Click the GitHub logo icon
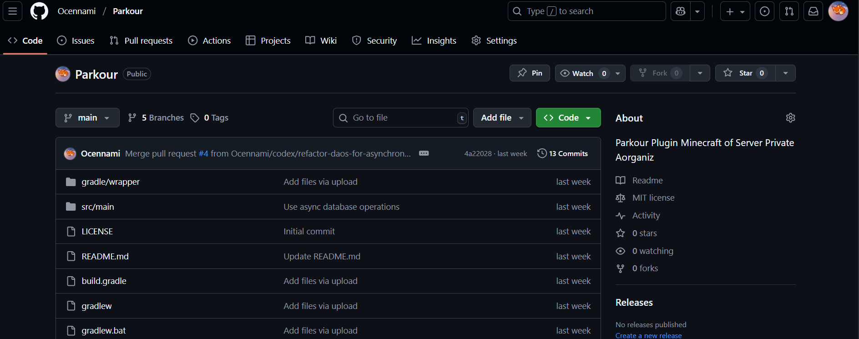This screenshot has width=859, height=339. click(x=39, y=11)
